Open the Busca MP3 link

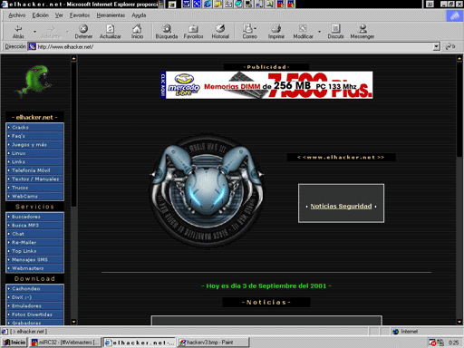(34, 226)
